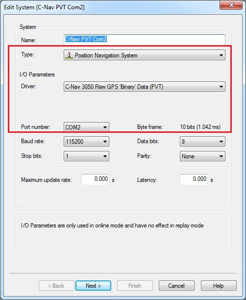Open the Type dropdown list
This screenshot has width=246, height=300.
click(x=145, y=55)
